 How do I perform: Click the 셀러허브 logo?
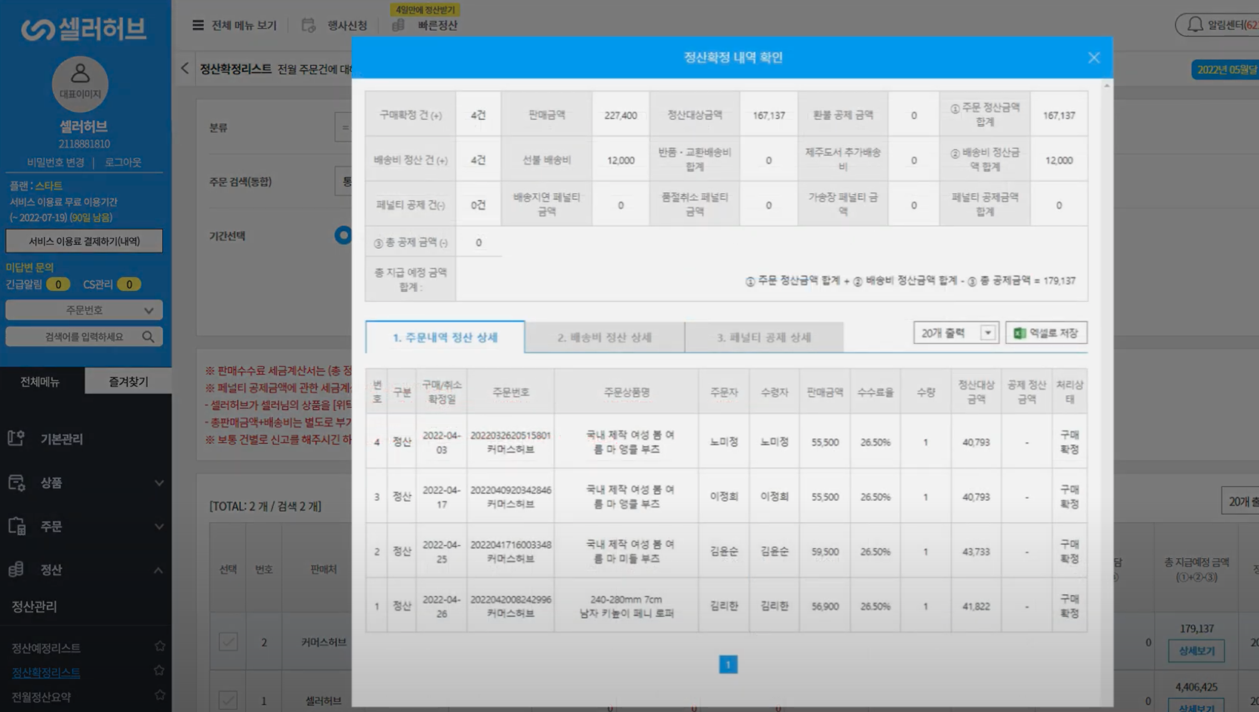[x=84, y=28]
